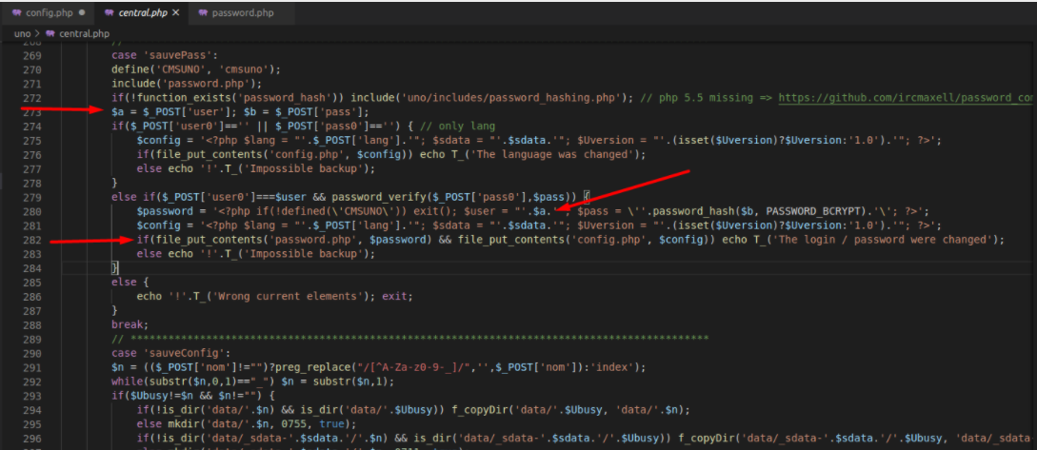Place cursor on "case 'sauvePass':"
1037x450 pixels.
164,55
